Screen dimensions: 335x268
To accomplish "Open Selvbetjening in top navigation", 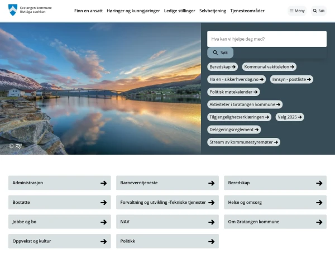I will (213, 11).
